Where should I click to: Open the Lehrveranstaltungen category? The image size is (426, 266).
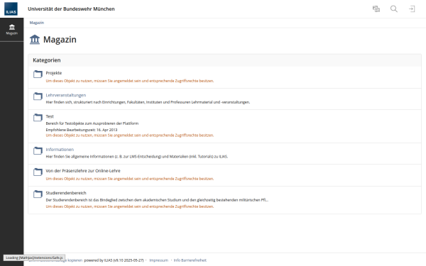point(66,95)
